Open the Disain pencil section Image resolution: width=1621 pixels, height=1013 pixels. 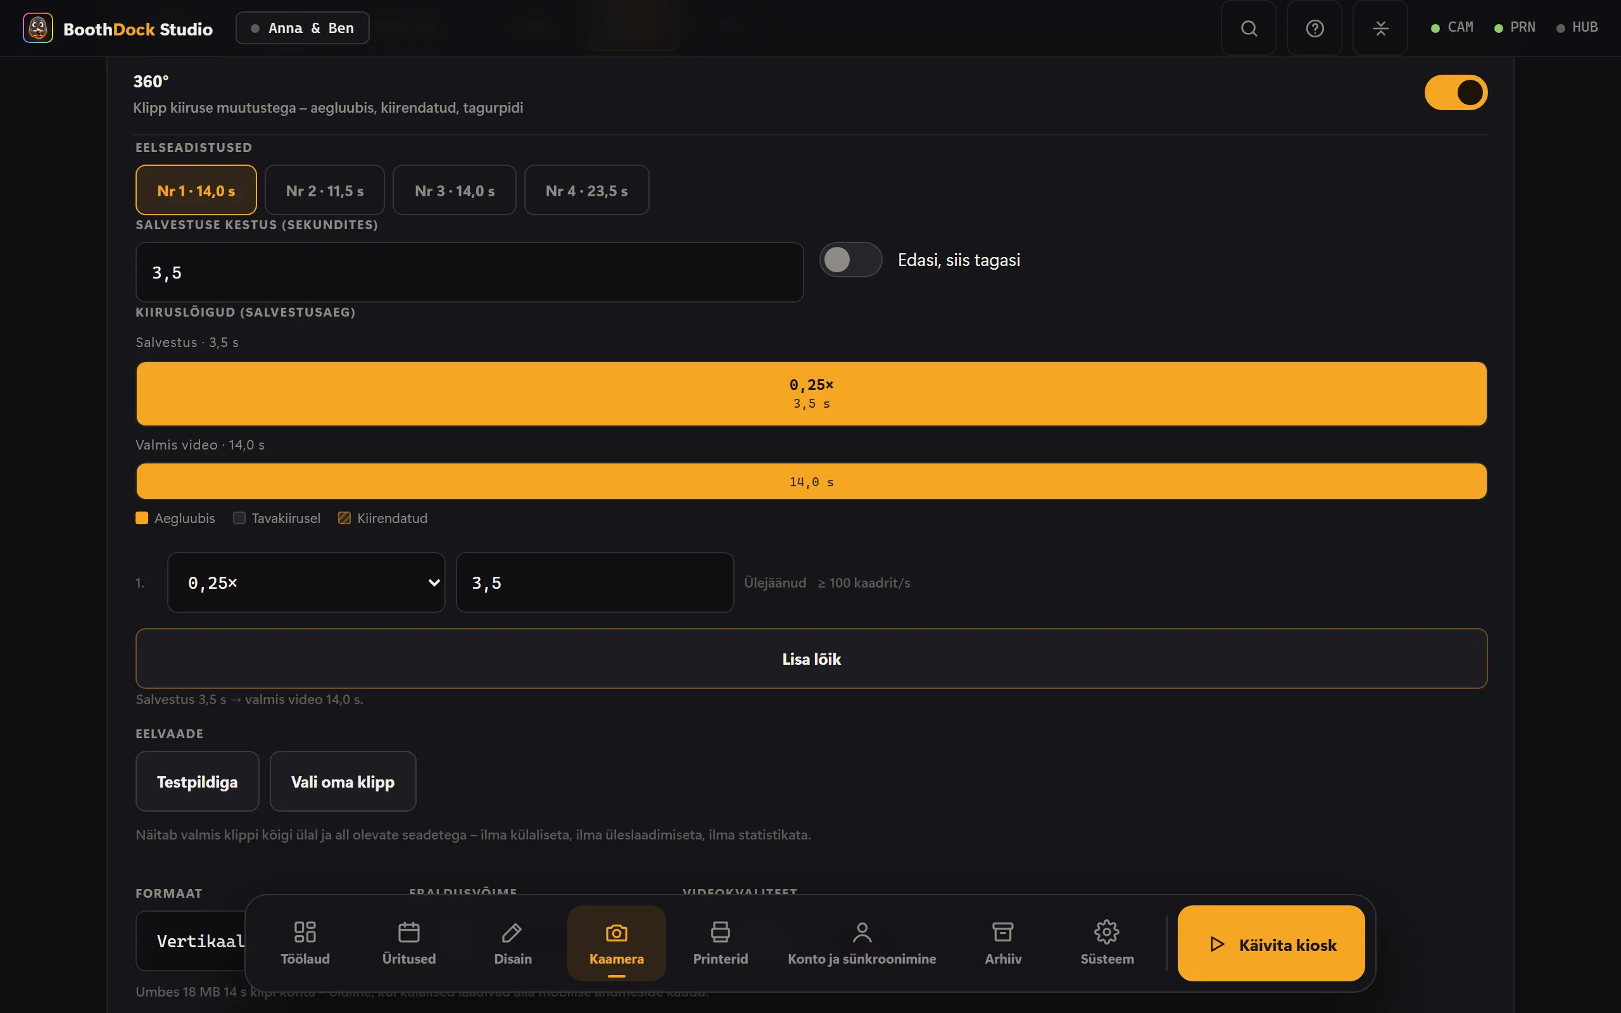pos(512,943)
